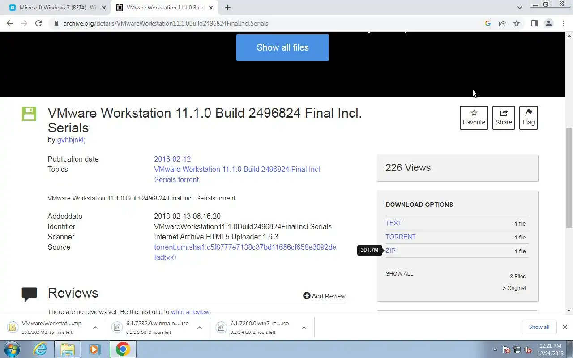Click Show all downloads button
573x358 pixels.
pos(539,327)
